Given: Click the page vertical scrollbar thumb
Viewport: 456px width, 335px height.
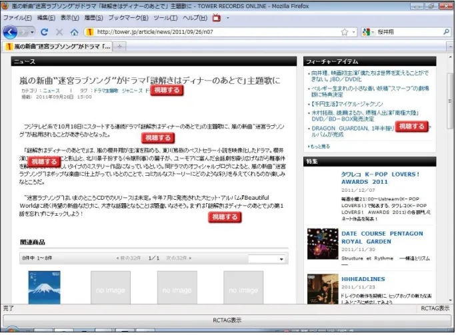Looking at the screenshot, I should tap(450, 101).
